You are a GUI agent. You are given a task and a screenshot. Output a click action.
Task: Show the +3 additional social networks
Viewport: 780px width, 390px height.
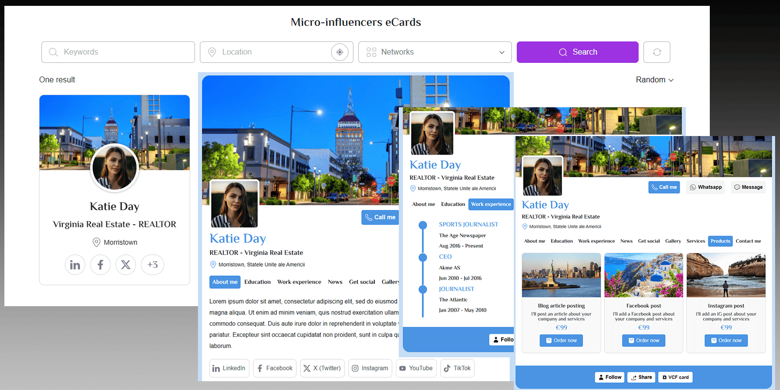coord(153,265)
